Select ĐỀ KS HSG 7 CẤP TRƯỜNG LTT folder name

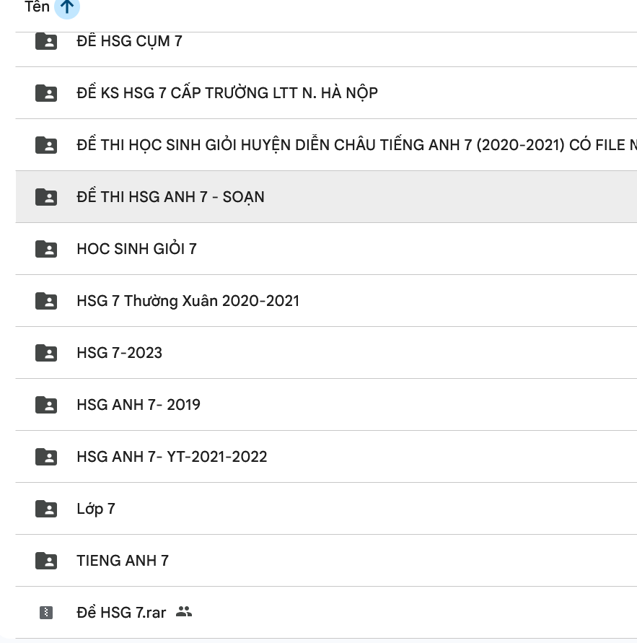227,93
